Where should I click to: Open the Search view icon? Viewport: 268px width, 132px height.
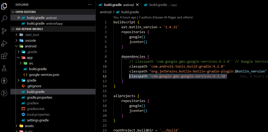click(x=4, y=19)
